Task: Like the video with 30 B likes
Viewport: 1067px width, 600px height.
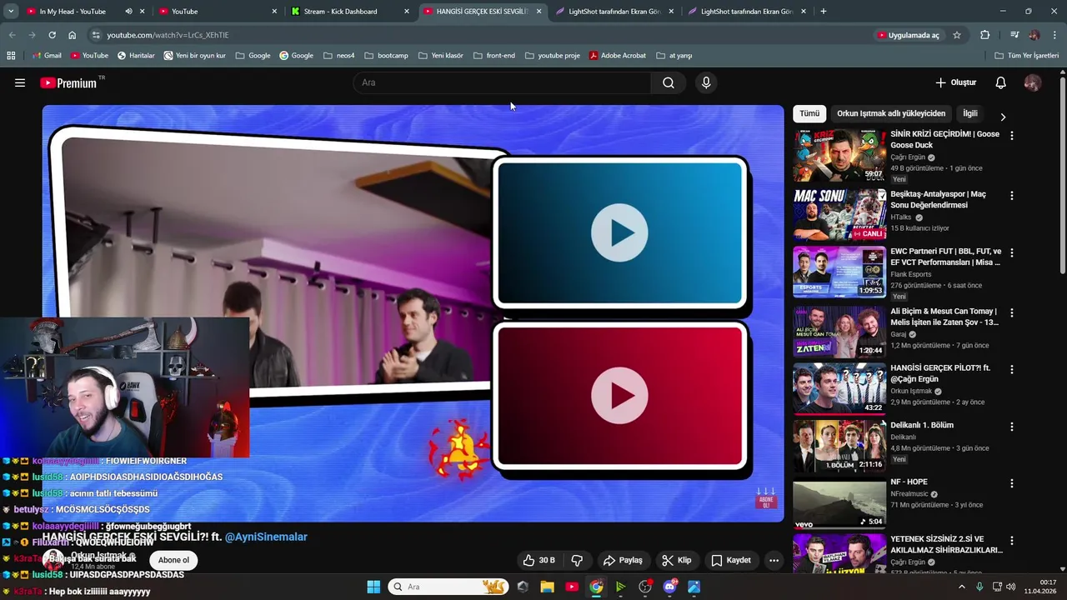Action: [x=539, y=560]
